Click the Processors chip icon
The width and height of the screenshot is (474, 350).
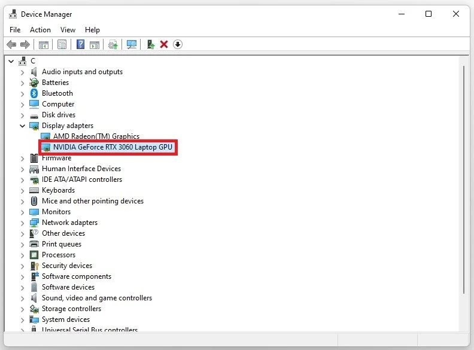coord(34,255)
